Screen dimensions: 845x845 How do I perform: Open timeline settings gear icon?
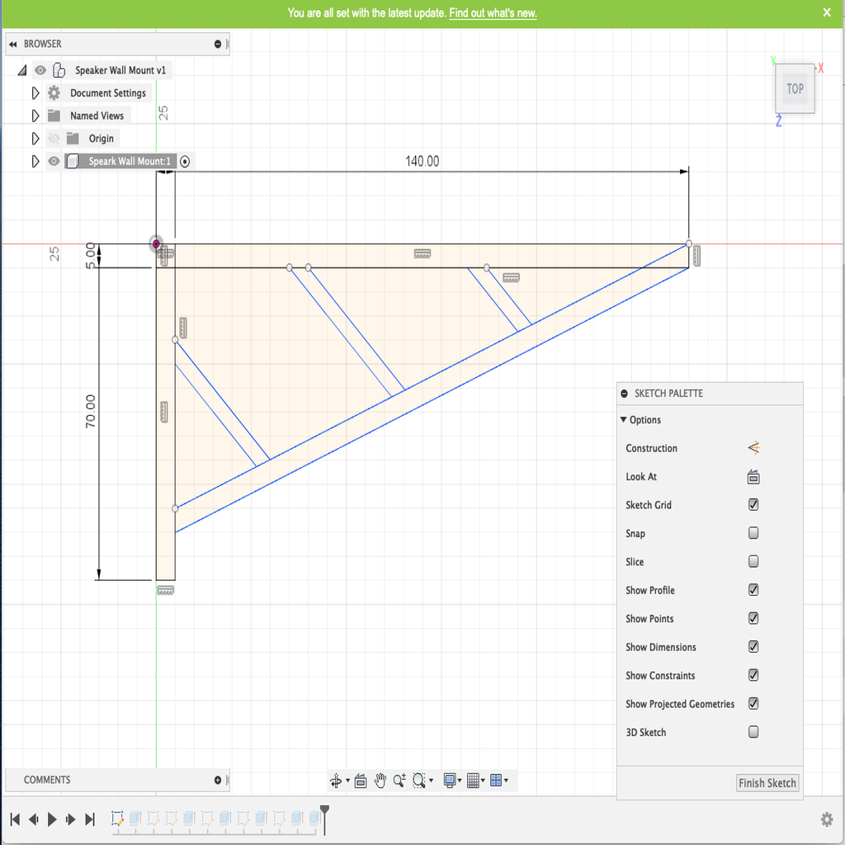coord(826,819)
